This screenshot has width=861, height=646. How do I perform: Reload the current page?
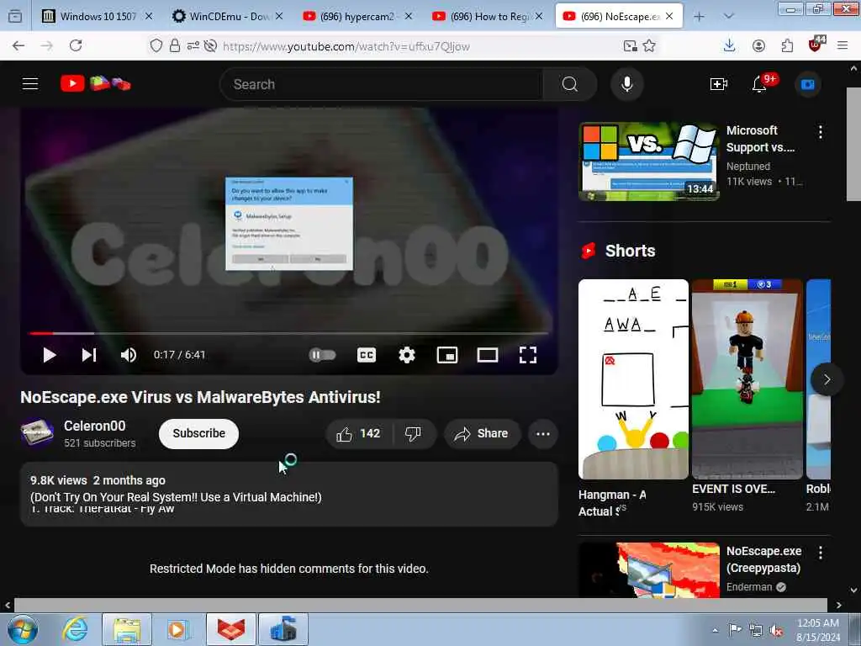[76, 45]
